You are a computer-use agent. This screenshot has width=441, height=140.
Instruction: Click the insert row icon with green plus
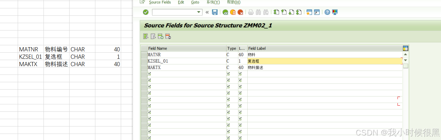[x=160, y=37]
